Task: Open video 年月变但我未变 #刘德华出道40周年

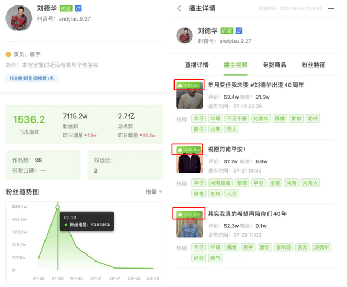Action: tap(255, 85)
